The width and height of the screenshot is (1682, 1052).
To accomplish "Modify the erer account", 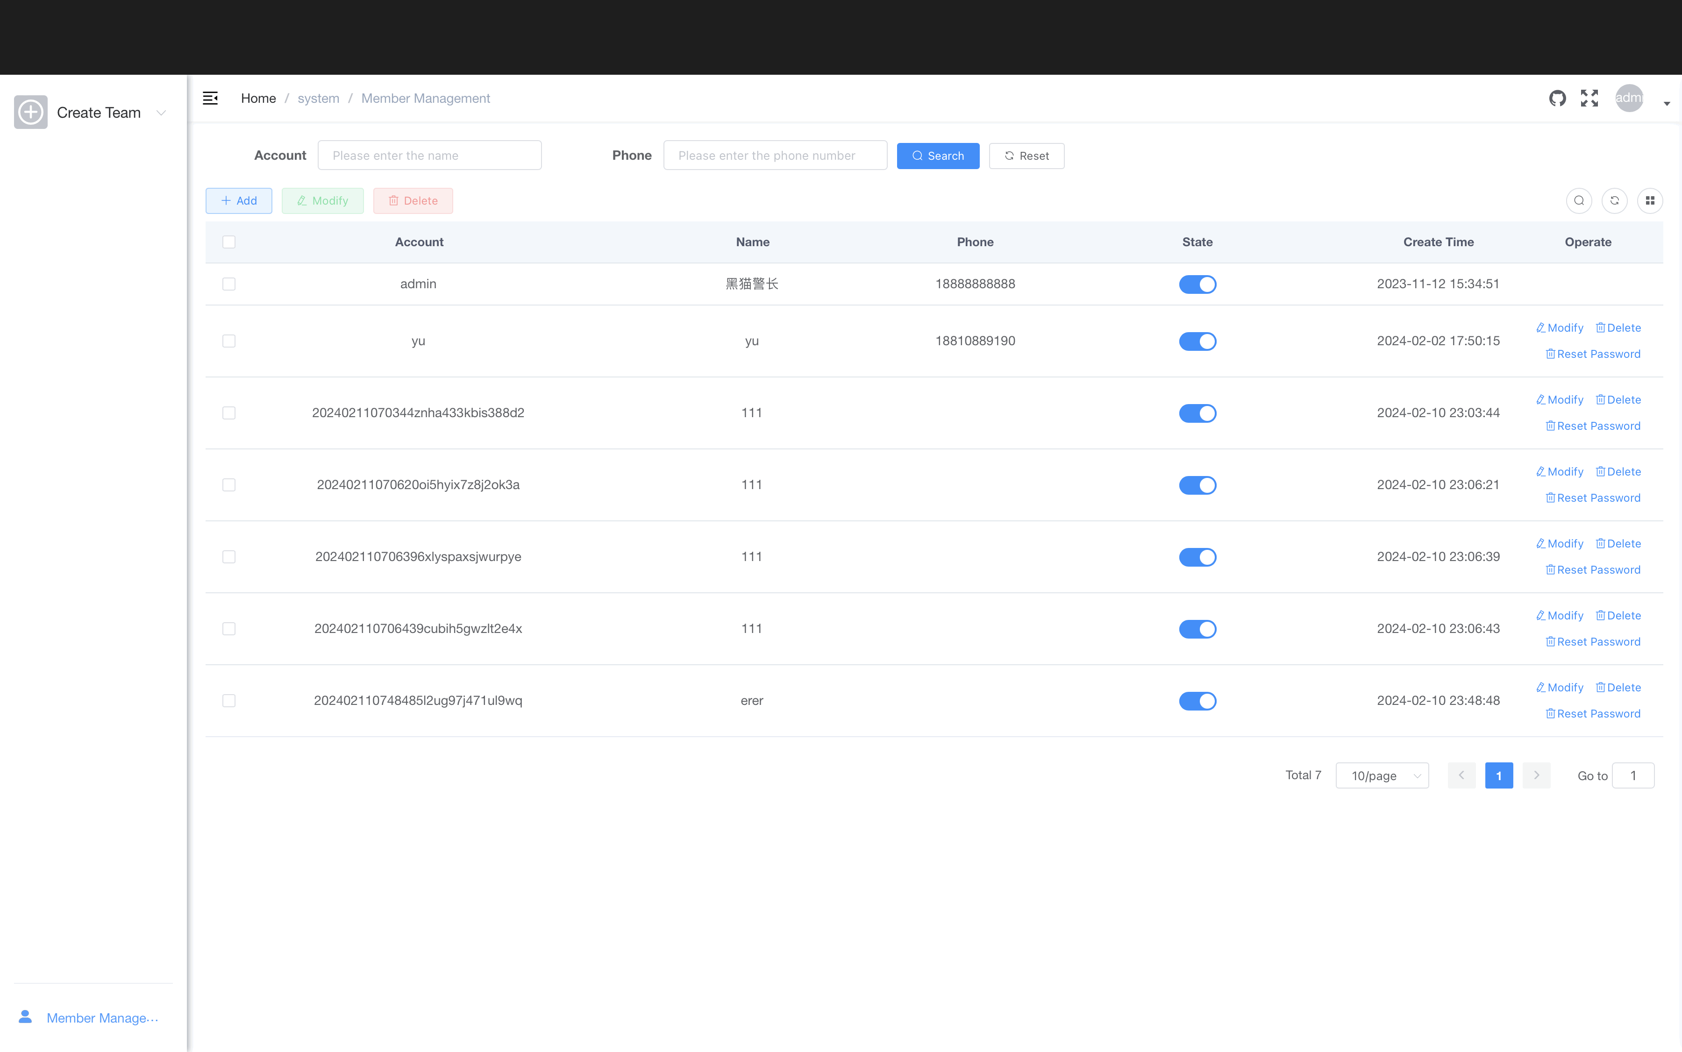I will point(1560,688).
